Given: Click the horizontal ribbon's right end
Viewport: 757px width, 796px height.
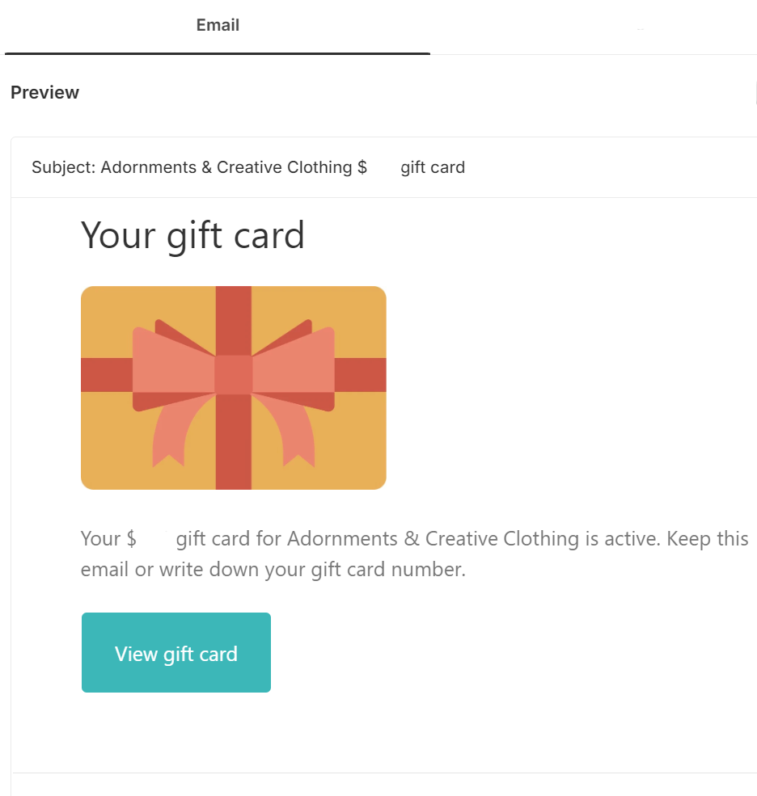Looking at the screenshot, I should [361, 375].
